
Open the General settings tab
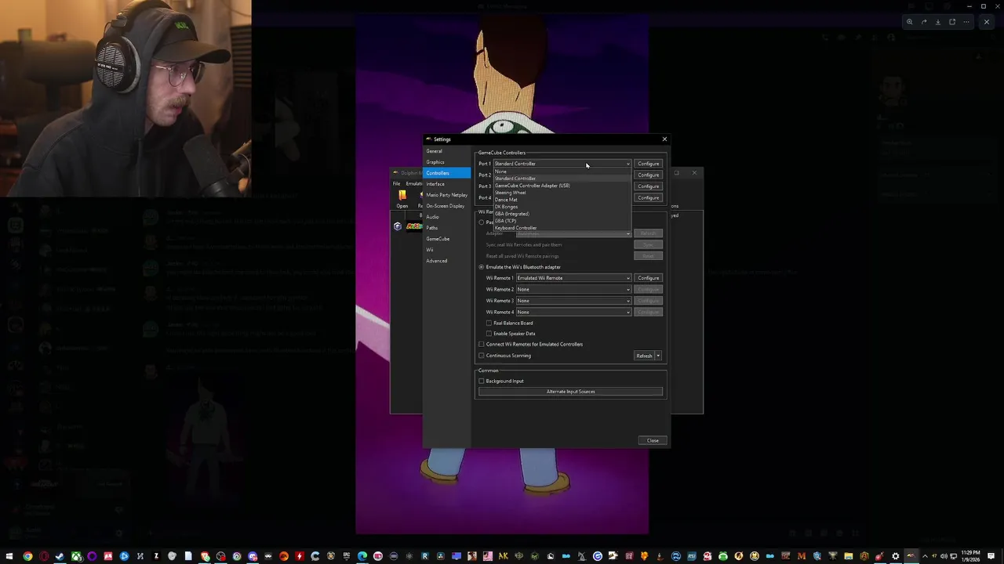pos(446,151)
